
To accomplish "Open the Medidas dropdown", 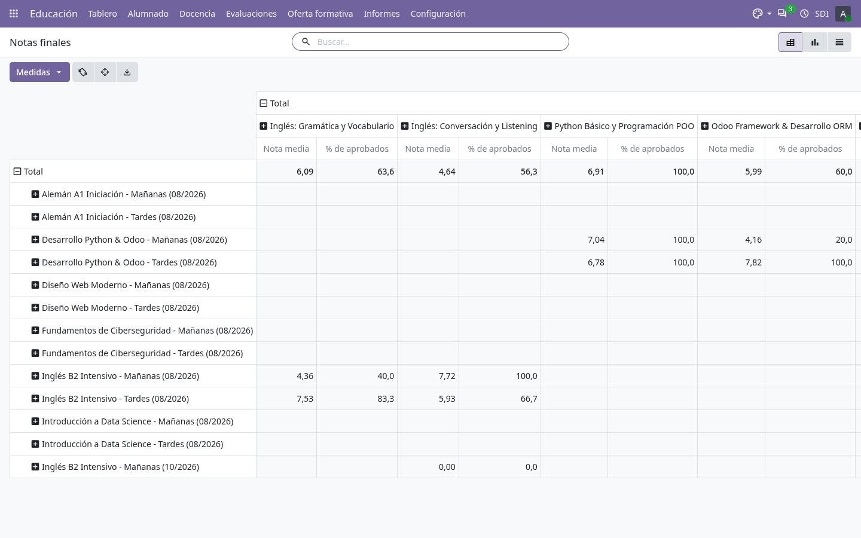I will coord(39,72).
